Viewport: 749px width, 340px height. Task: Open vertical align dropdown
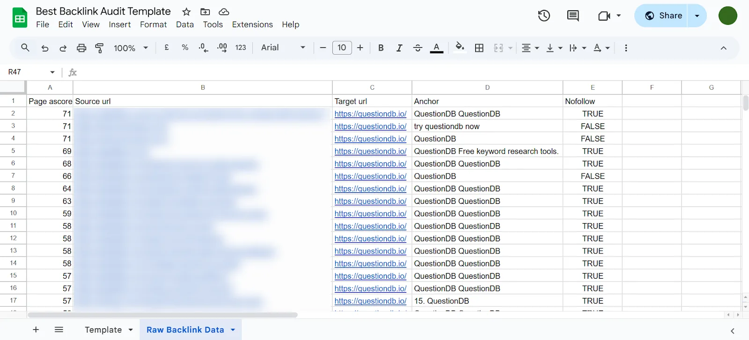[x=554, y=48]
